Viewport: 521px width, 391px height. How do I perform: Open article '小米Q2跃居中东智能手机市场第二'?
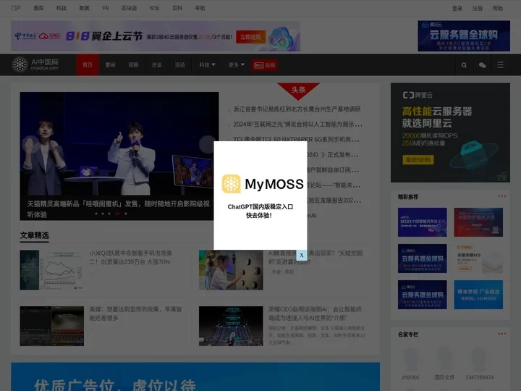(x=130, y=257)
